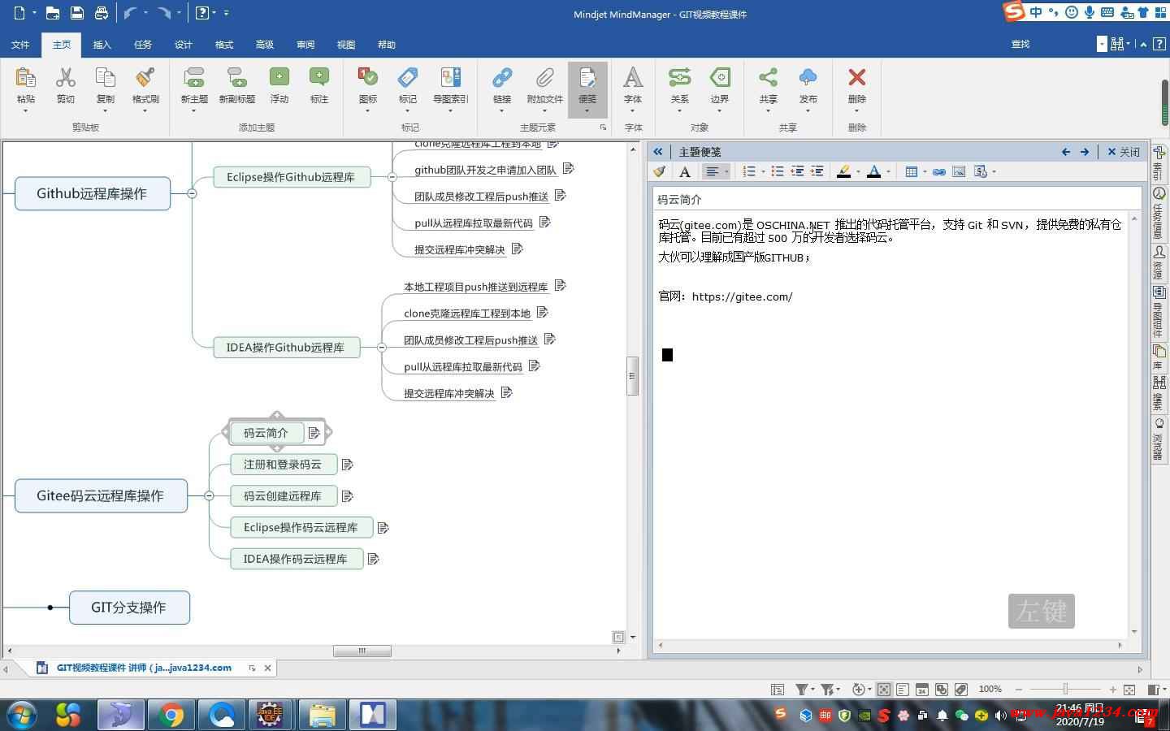Click the Tags (标记) icon
The height and width of the screenshot is (731, 1170).
pyautogui.click(x=408, y=78)
